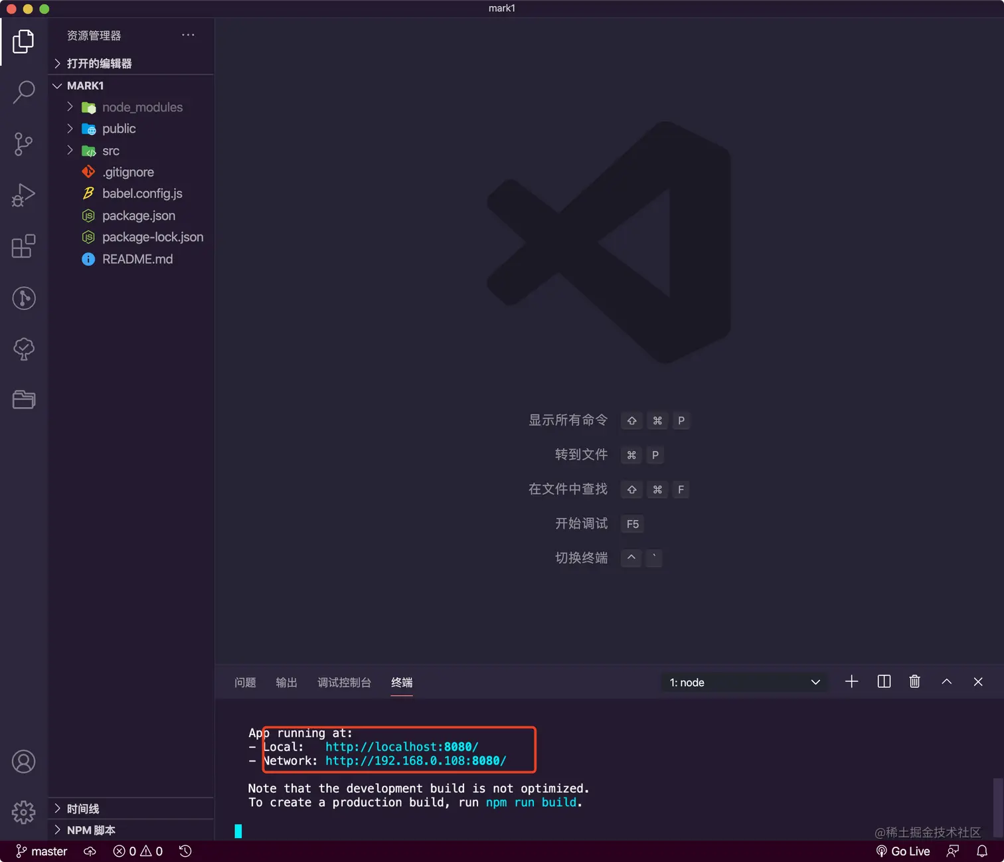The width and height of the screenshot is (1004, 862).
Task: Click the macOS green fullscreen button
Action: [44, 9]
